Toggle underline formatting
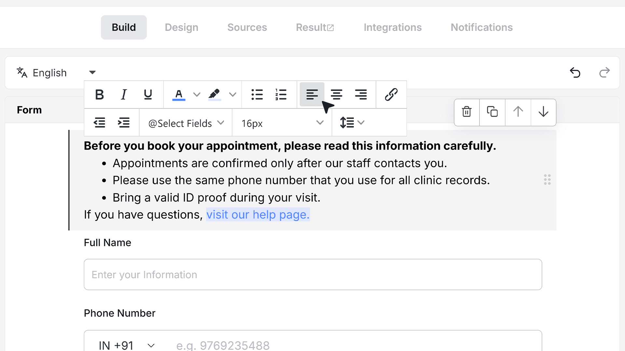The width and height of the screenshot is (625, 351). [x=148, y=95]
